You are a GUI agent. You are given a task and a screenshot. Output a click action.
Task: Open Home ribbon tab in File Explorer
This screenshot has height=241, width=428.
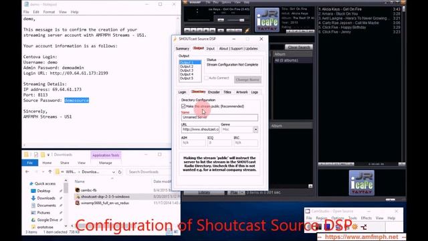47,163
